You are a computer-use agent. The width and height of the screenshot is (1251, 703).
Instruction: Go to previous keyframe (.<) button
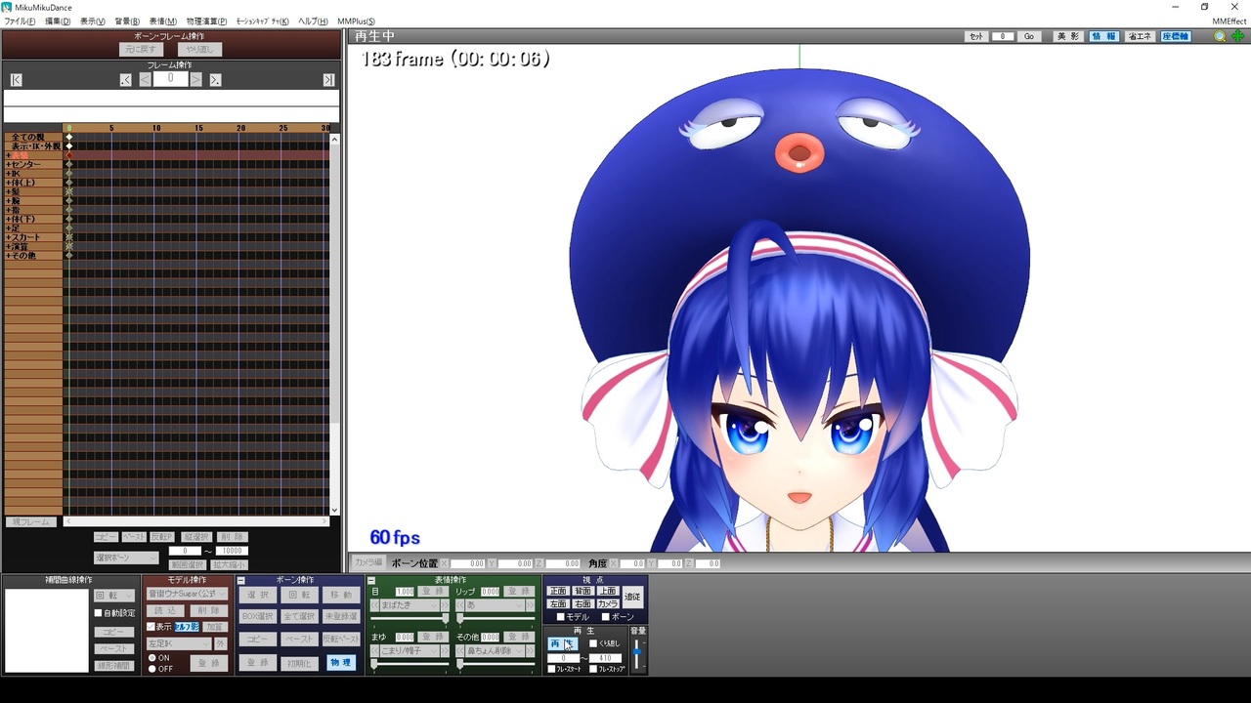(x=126, y=80)
